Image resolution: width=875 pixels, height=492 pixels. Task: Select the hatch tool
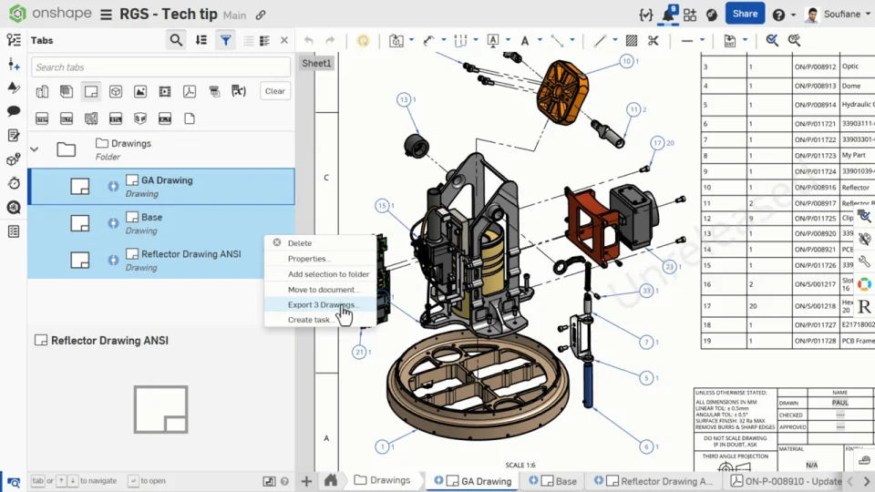pos(632,40)
